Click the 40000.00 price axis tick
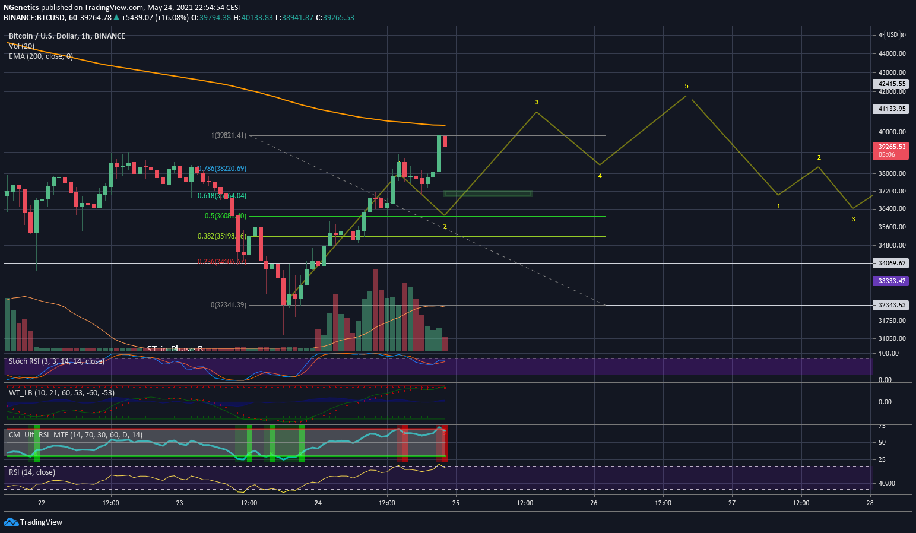916x533 pixels. pos(892,132)
